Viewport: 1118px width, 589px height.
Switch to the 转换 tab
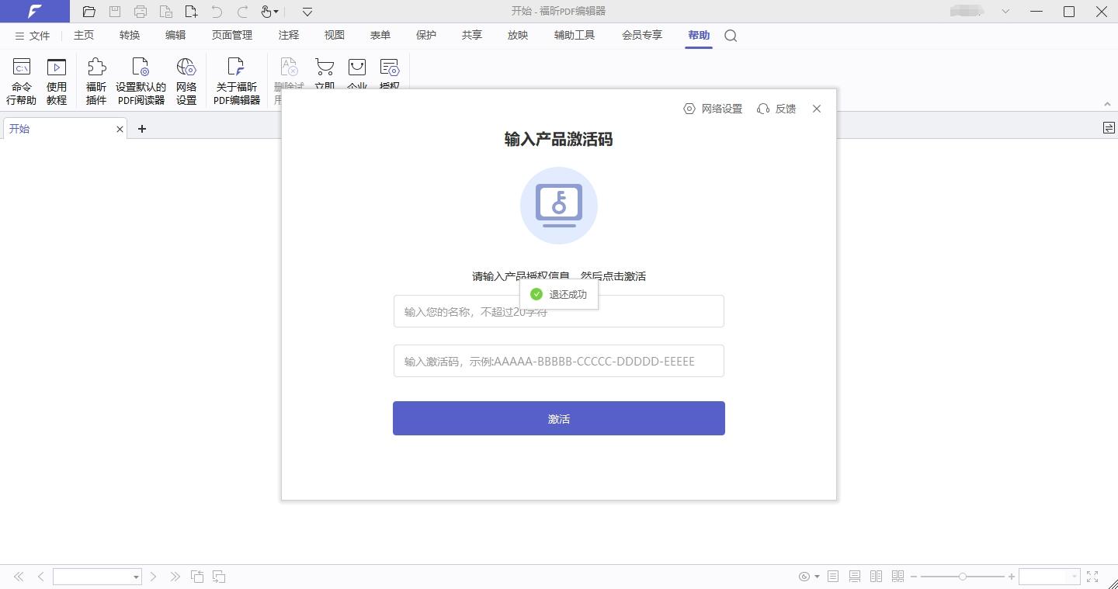pyautogui.click(x=130, y=35)
